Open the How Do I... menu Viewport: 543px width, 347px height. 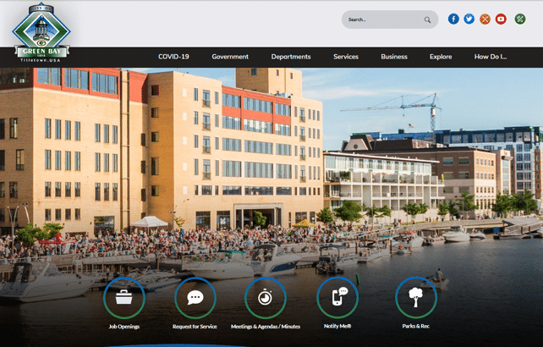(491, 57)
